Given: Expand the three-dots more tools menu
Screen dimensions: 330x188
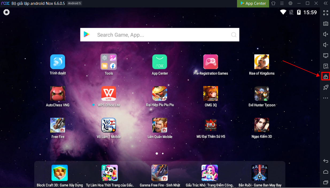Looking at the screenshot, I should (x=325, y=98).
